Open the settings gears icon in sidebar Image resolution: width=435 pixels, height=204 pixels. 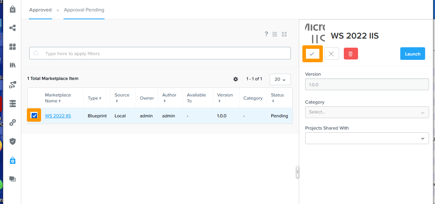coord(13,122)
